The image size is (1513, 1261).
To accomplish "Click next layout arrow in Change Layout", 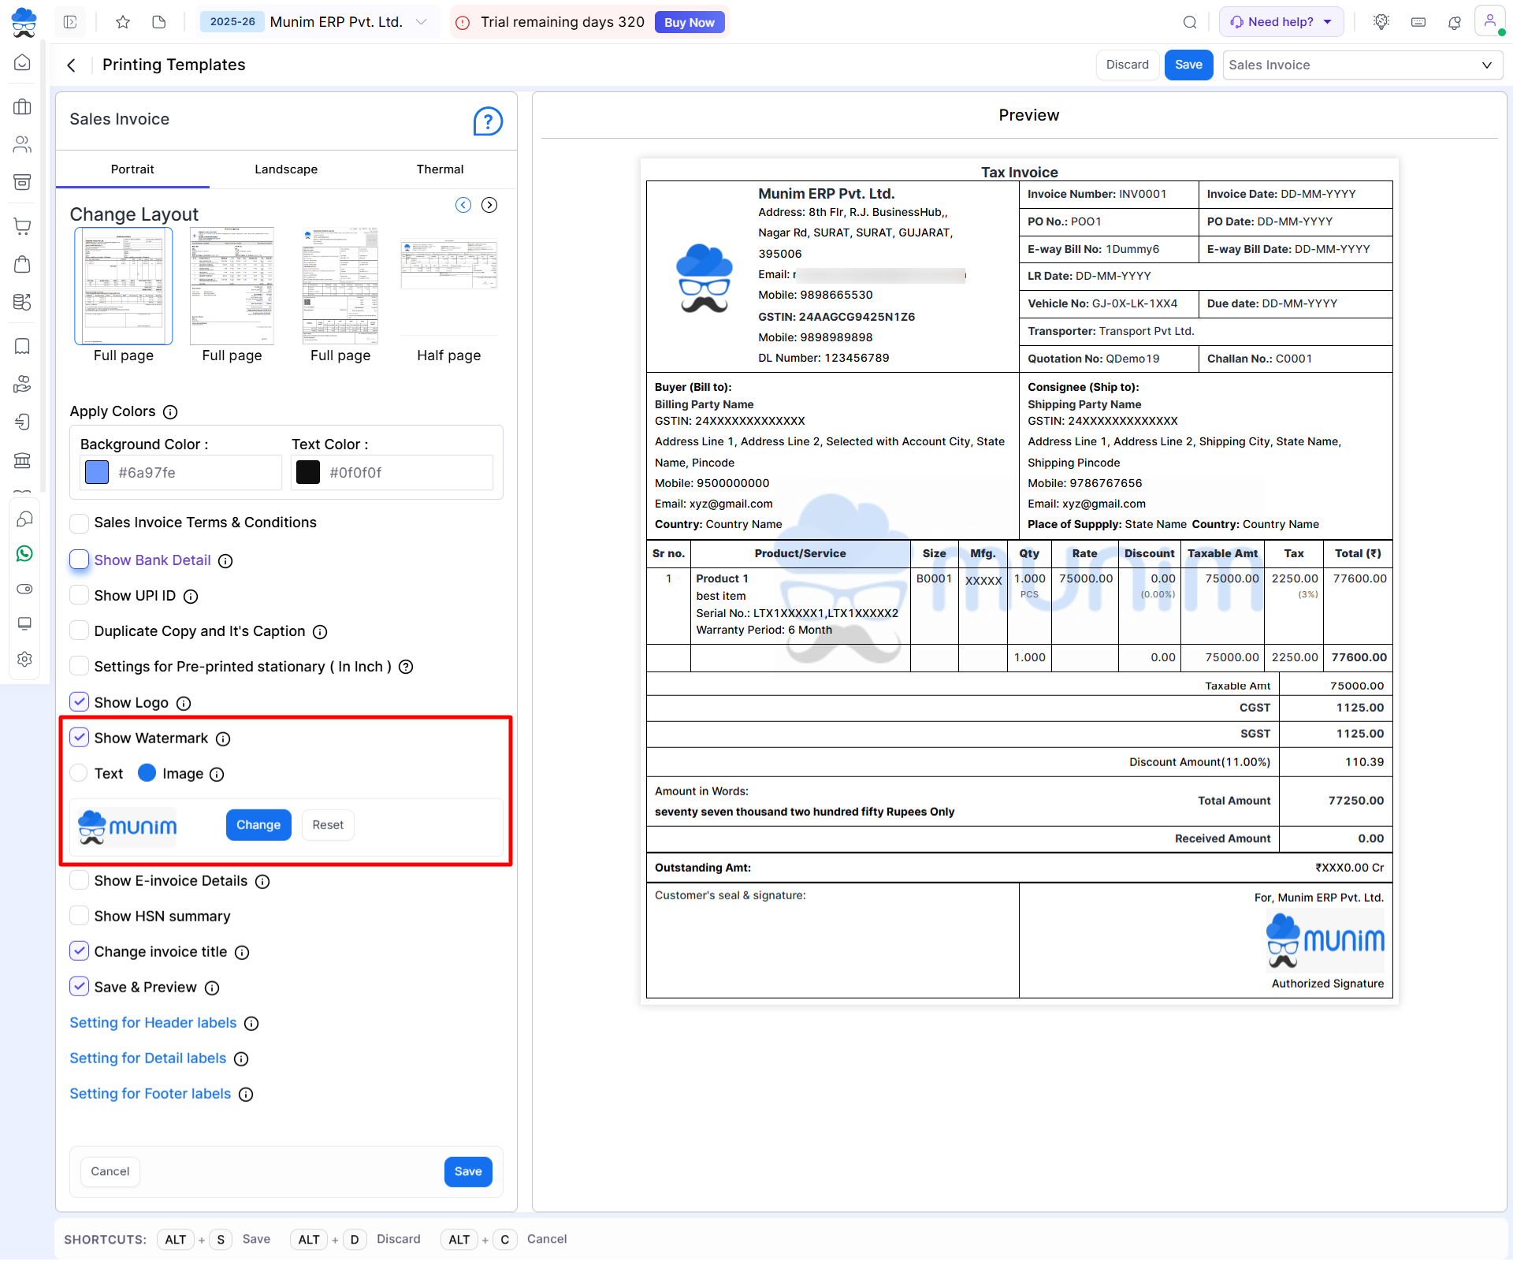I will point(489,205).
